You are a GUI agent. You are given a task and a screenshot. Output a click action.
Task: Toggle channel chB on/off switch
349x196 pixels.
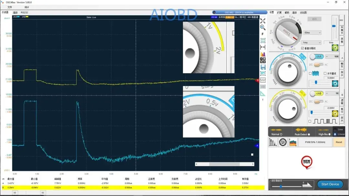pyautogui.click(x=316, y=93)
